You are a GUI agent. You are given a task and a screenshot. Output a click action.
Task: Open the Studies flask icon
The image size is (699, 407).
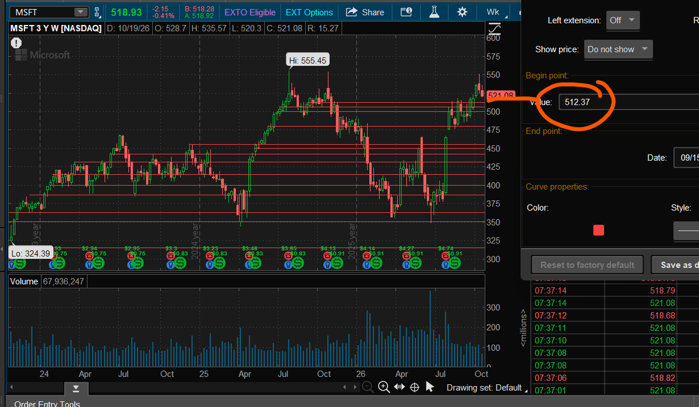pyautogui.click(x=434, y=12)
